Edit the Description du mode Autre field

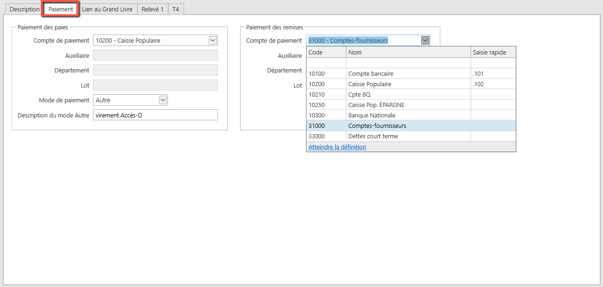[x=155, y=115]
